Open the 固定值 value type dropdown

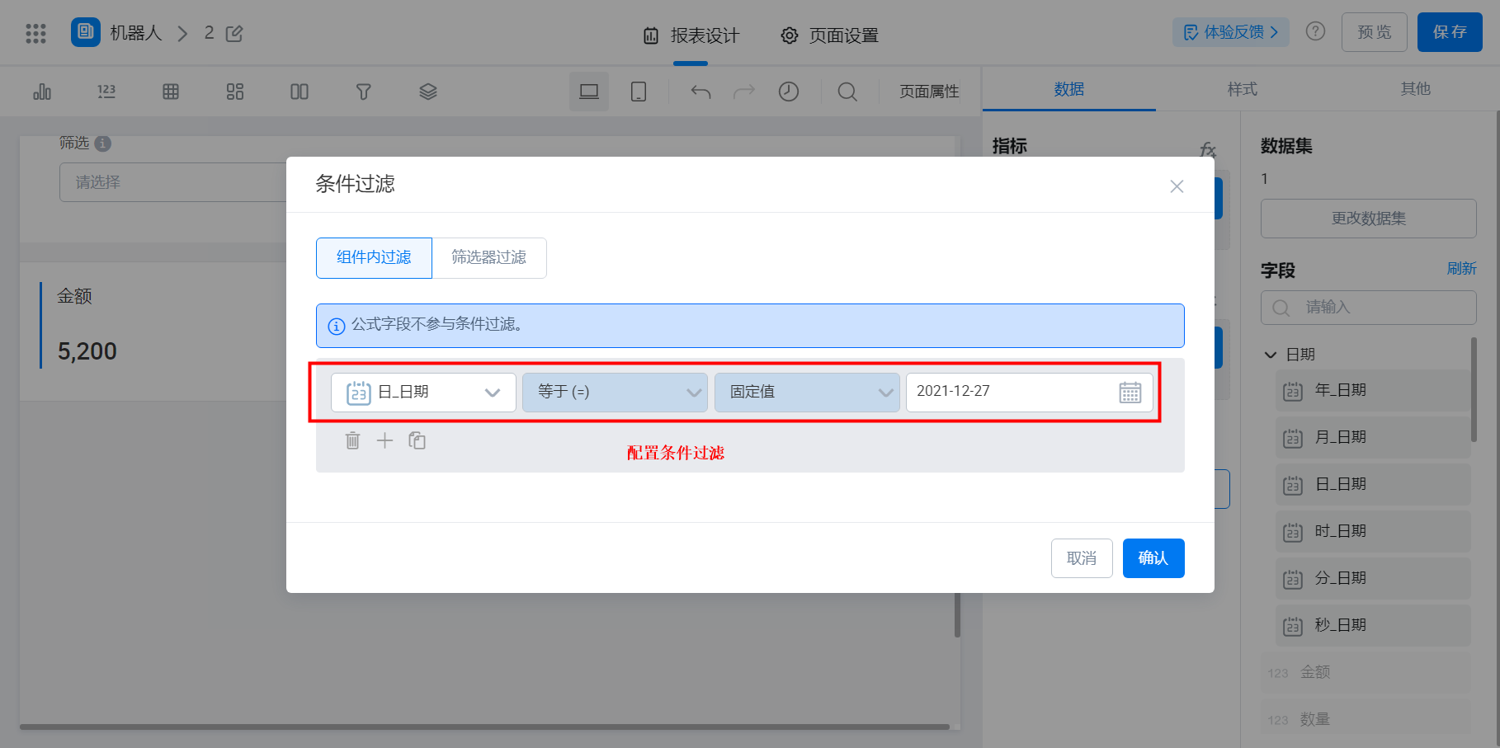tap(807, 393)
